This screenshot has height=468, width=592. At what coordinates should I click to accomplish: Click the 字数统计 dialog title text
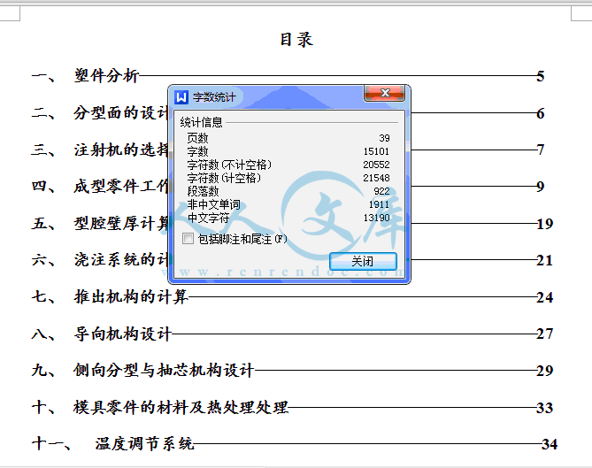click(x=214, y=97)
